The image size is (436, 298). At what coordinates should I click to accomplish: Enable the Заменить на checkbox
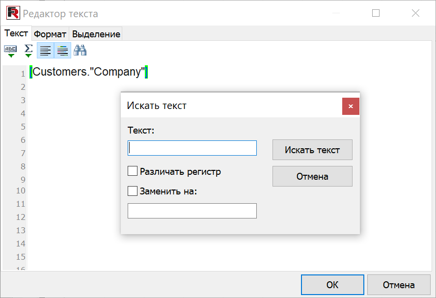[133, 191]
